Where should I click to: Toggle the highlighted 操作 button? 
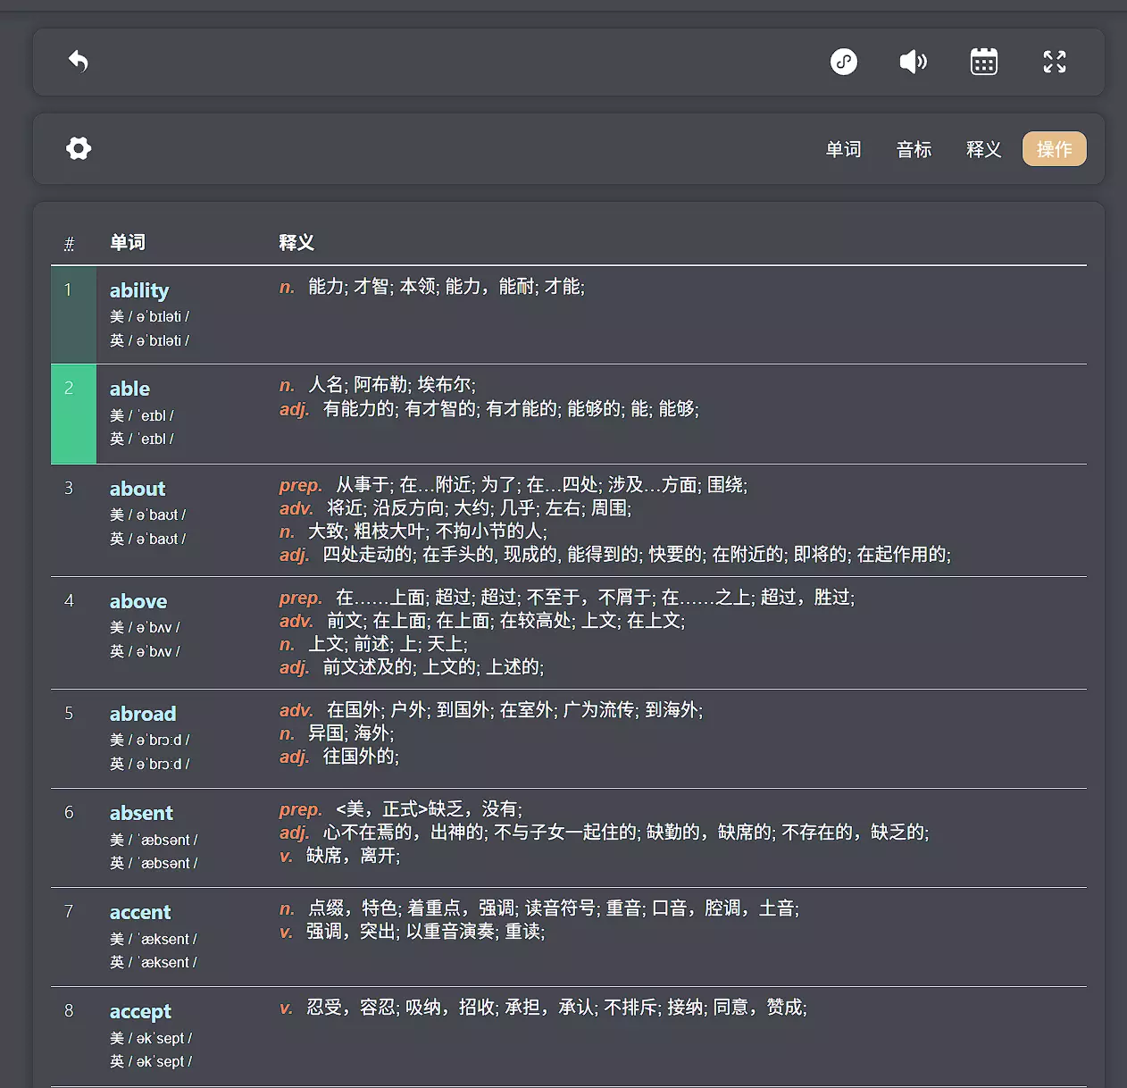pyautogui.click(x=1054, y=149)
